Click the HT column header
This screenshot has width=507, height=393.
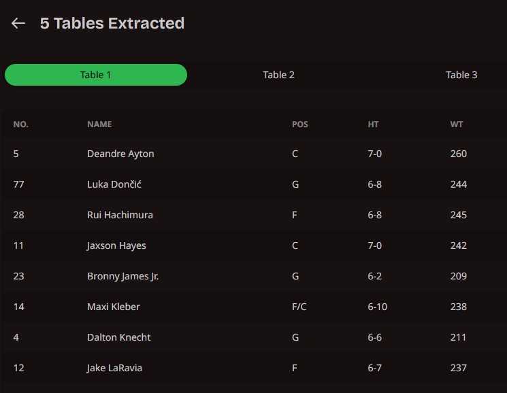373,124
